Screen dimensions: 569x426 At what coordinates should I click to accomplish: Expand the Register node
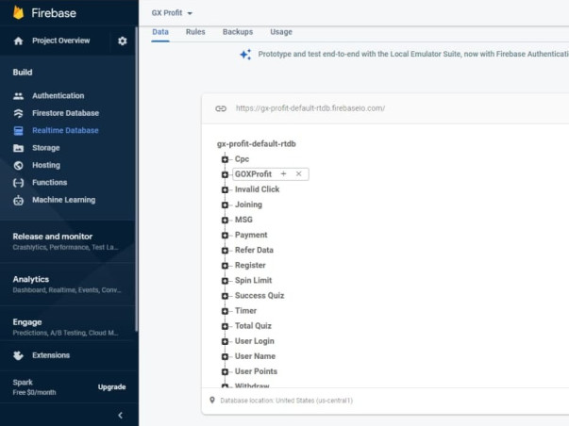coord(225,266)
